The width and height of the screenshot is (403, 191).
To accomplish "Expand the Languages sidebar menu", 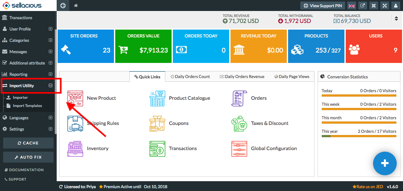I will pos(50,118).
